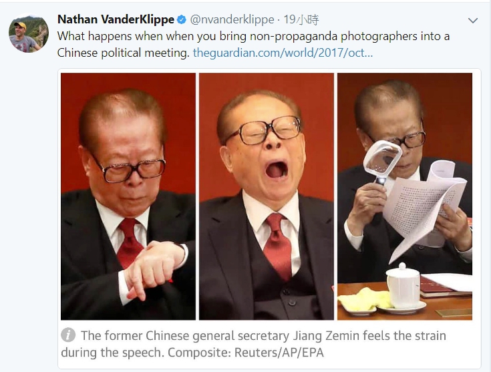Click the Composite: Reuters/AP/EPA credit text
Image resolution: width=491 pixels, height=372 pixels.
[246, 353]
